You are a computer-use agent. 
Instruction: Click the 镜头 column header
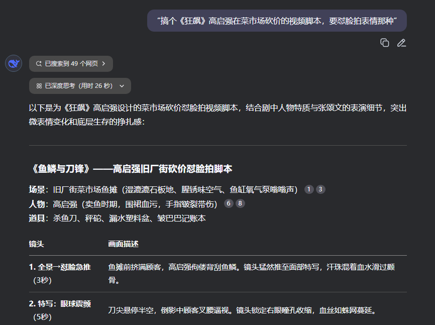coord(37,244)
